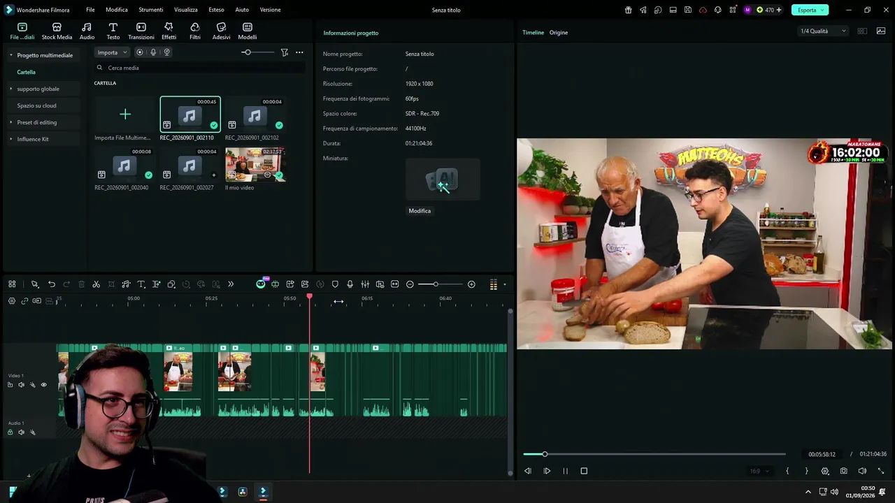The image size is (895, 503).
Task: Expand the Influence Kit section
Action: (x=11, y=139)
